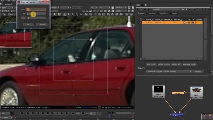
Task: Select the Read1 car footage node
Action: click(x=196, y=93)
